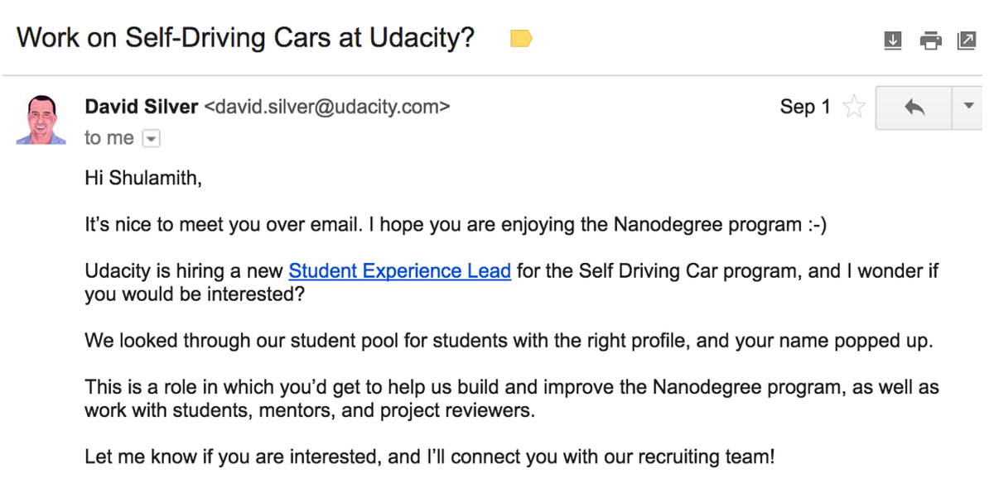Screen dimensions: 994x483
Task: Click David Silver's profile avatar
Action: pyautogui.click(x=41, y=119)
